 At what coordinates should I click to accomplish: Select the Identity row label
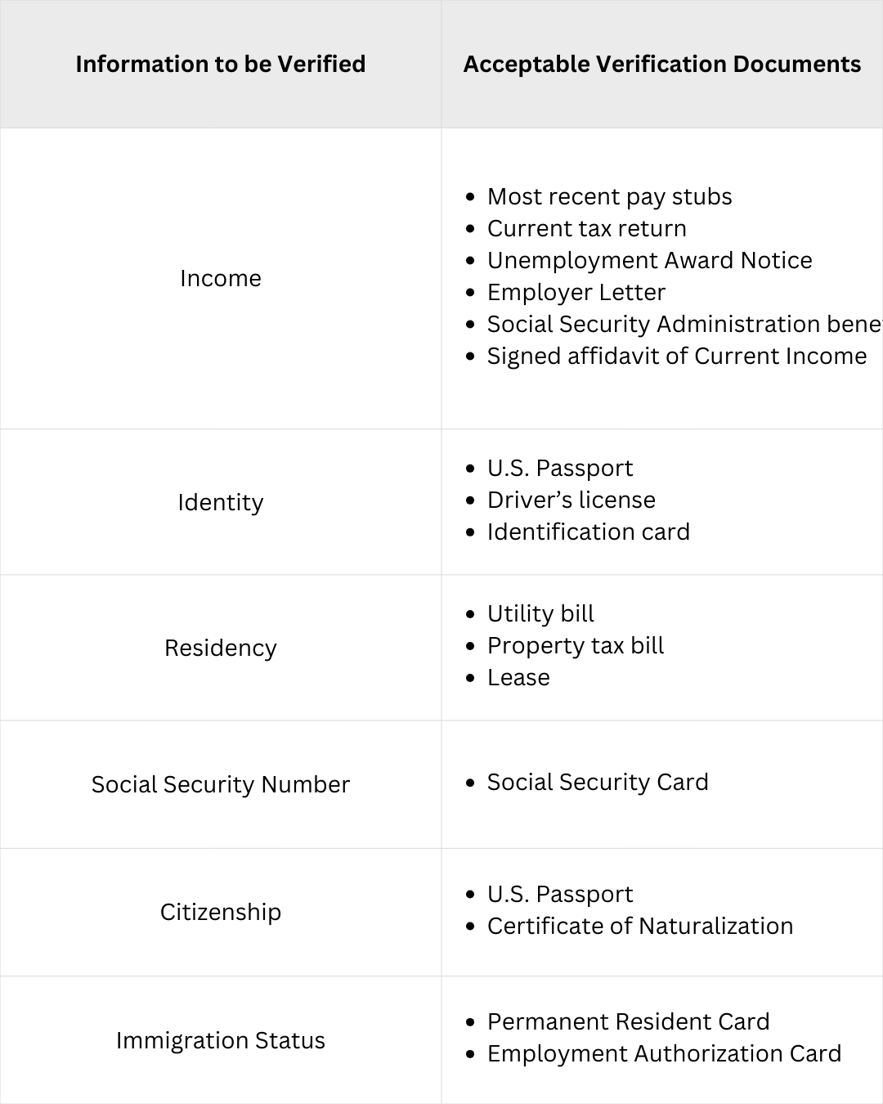[x=221, y=502]
